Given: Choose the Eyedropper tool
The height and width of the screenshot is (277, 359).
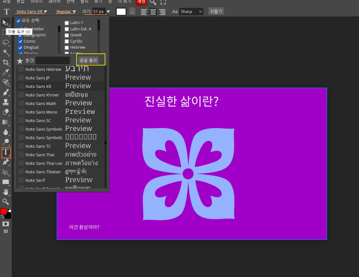Looking at the screenshot, I should click(6, 72).
